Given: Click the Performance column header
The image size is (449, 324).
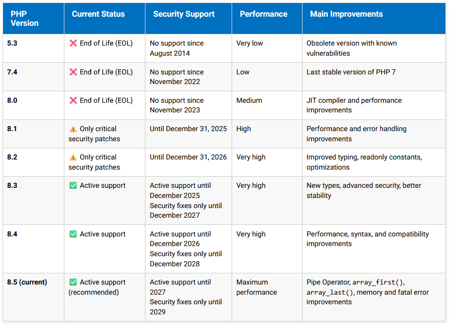Looking at the screenshot, I should click(x=264, y=14).
